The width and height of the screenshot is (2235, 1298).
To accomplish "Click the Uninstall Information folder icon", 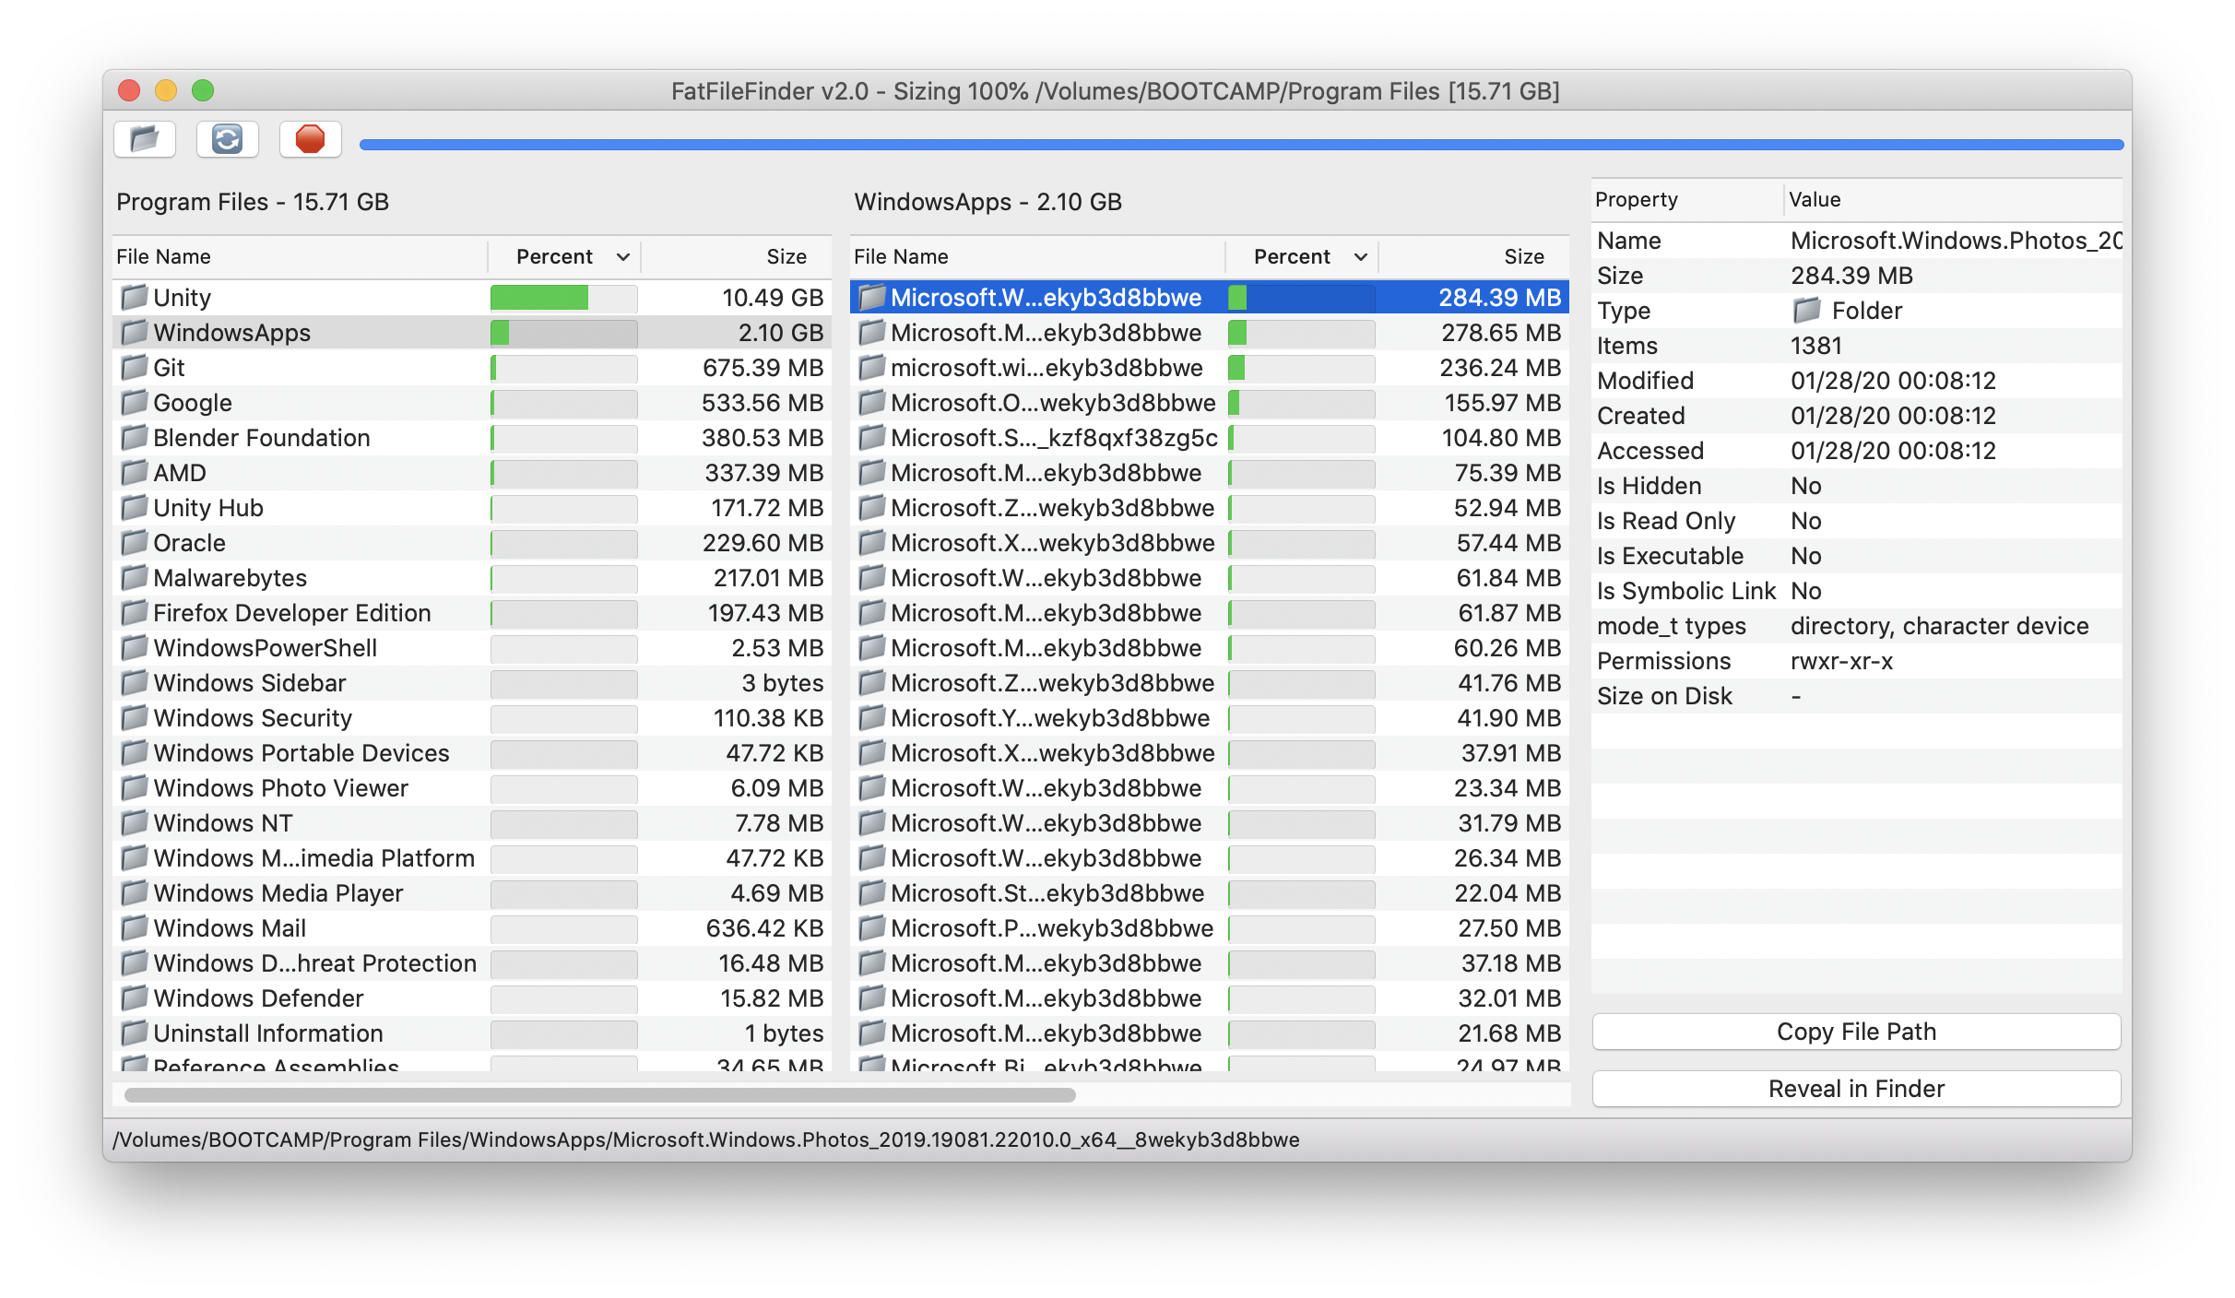I will [x=135, y=1032].
